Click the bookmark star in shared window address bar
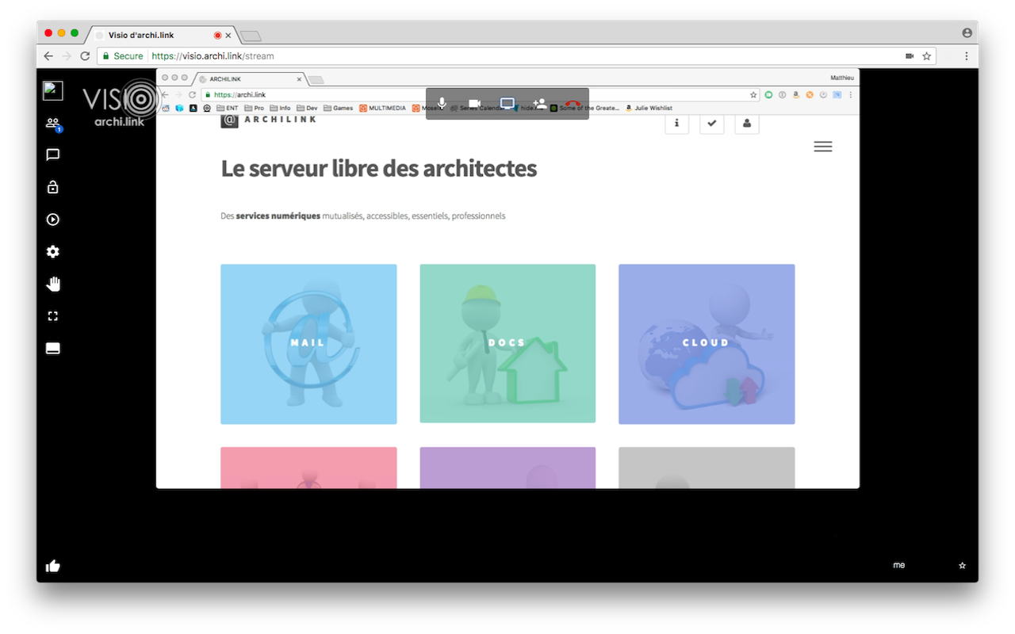Image resolution: width=1015 pixels, height=634 pixels. pyautogui.click(x=753, y=94)
